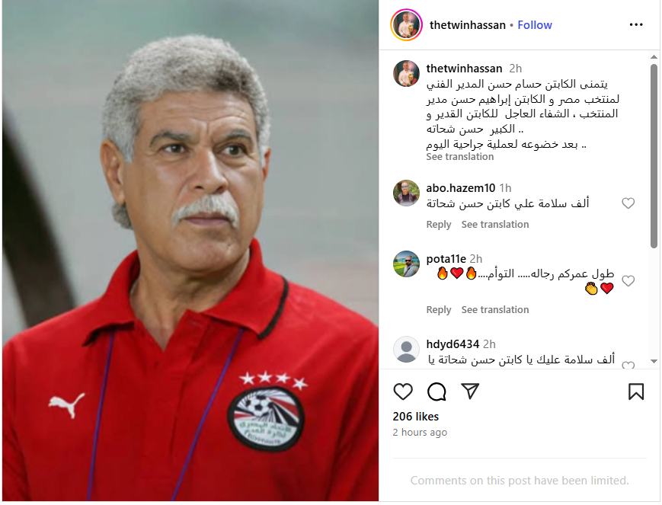
Task: Open the three-dot more options menu
Action: pos(636,25)
